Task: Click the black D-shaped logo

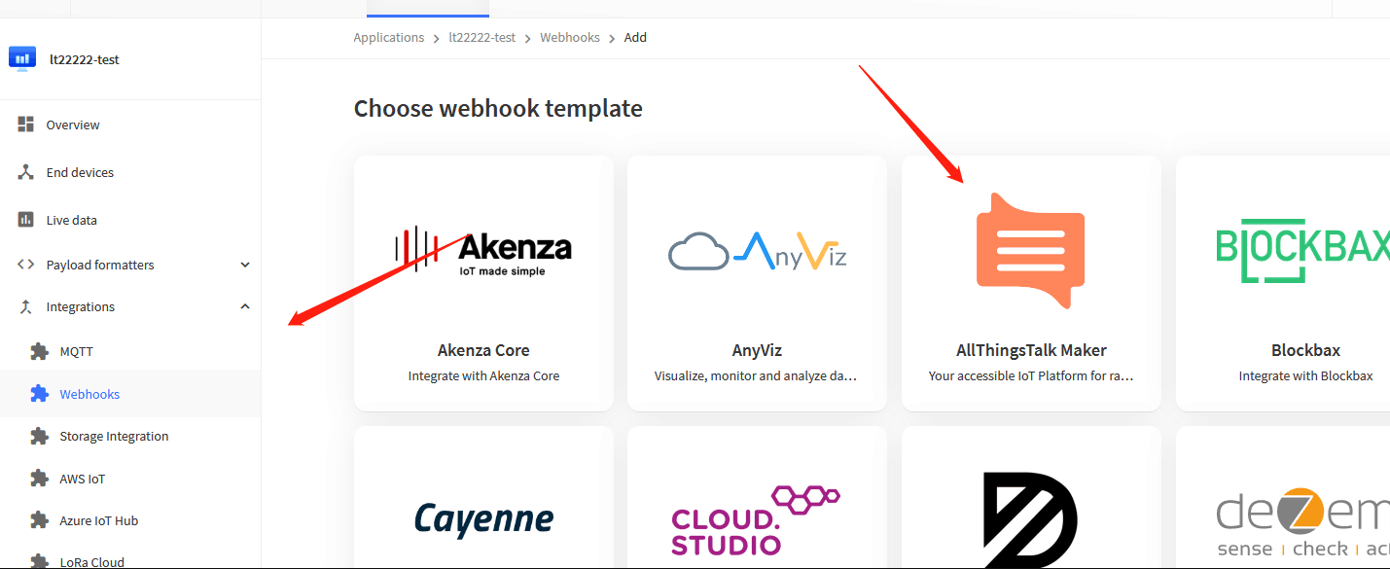Action: [1030, 520]
